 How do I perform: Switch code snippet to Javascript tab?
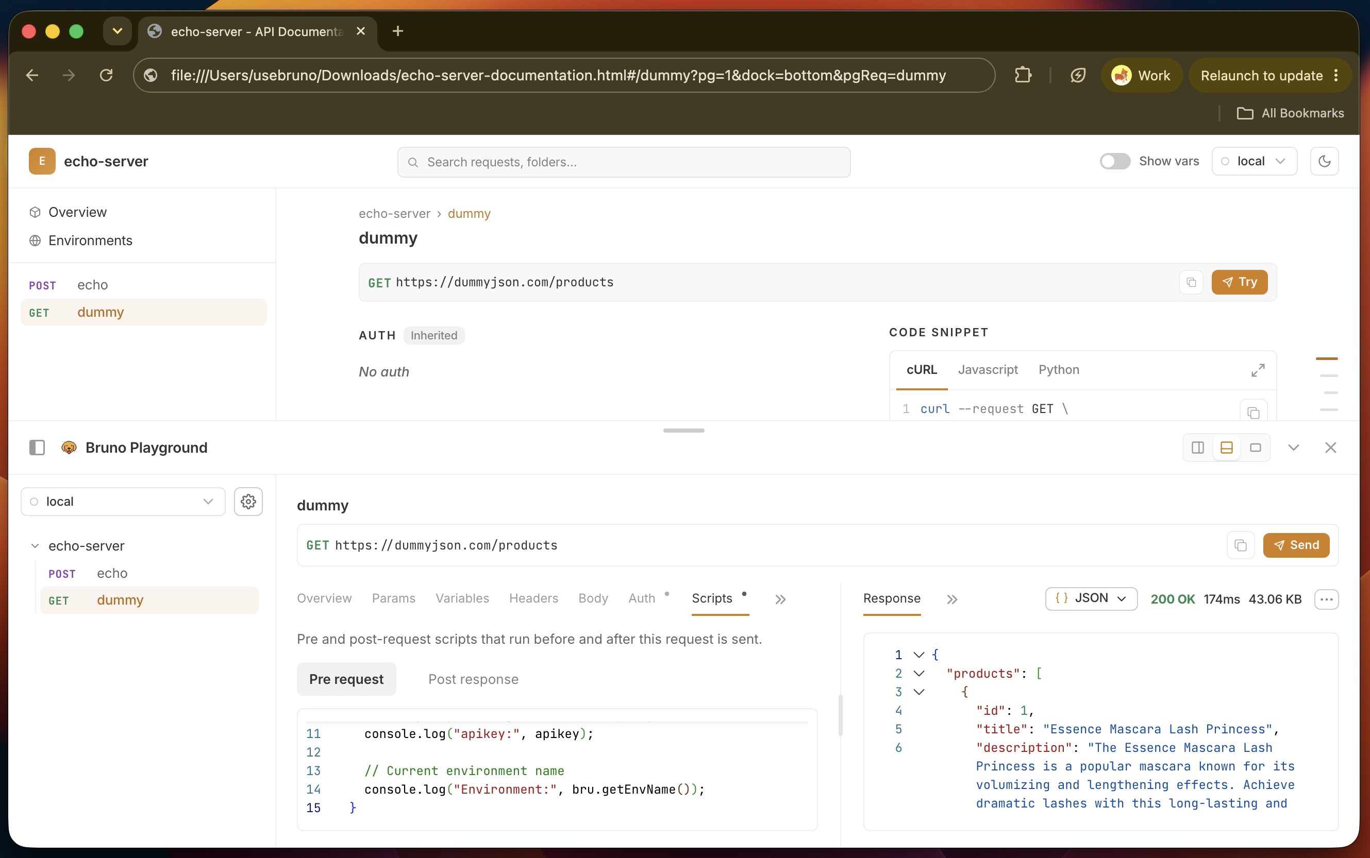[988, 370]
